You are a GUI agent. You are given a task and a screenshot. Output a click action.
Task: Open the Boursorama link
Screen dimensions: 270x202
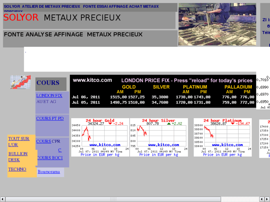pos(49,172)
